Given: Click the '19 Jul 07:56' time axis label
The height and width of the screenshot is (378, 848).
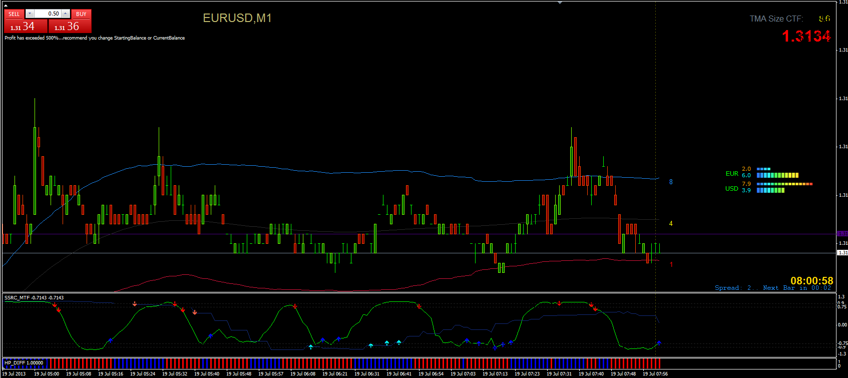Looking at the screenshot, I should (x=655, y=374).
